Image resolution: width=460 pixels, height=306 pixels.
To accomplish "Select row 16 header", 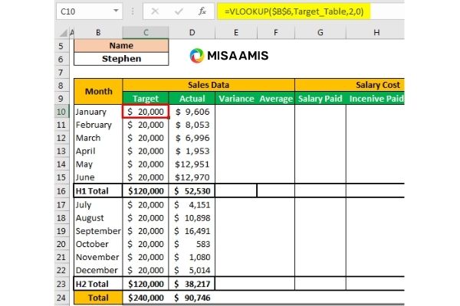I will pos(61,191).
